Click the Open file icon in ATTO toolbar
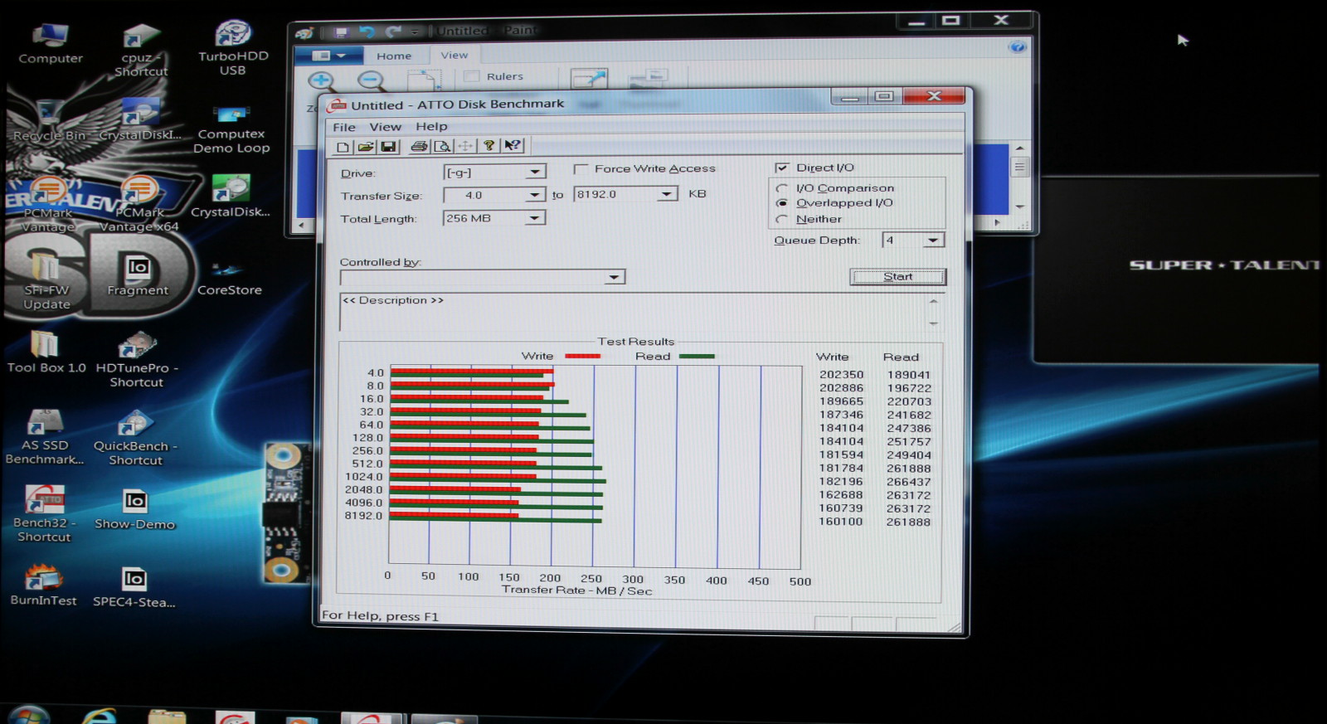This screenshot has width=1327, height=724. click(x=365, y=147)
